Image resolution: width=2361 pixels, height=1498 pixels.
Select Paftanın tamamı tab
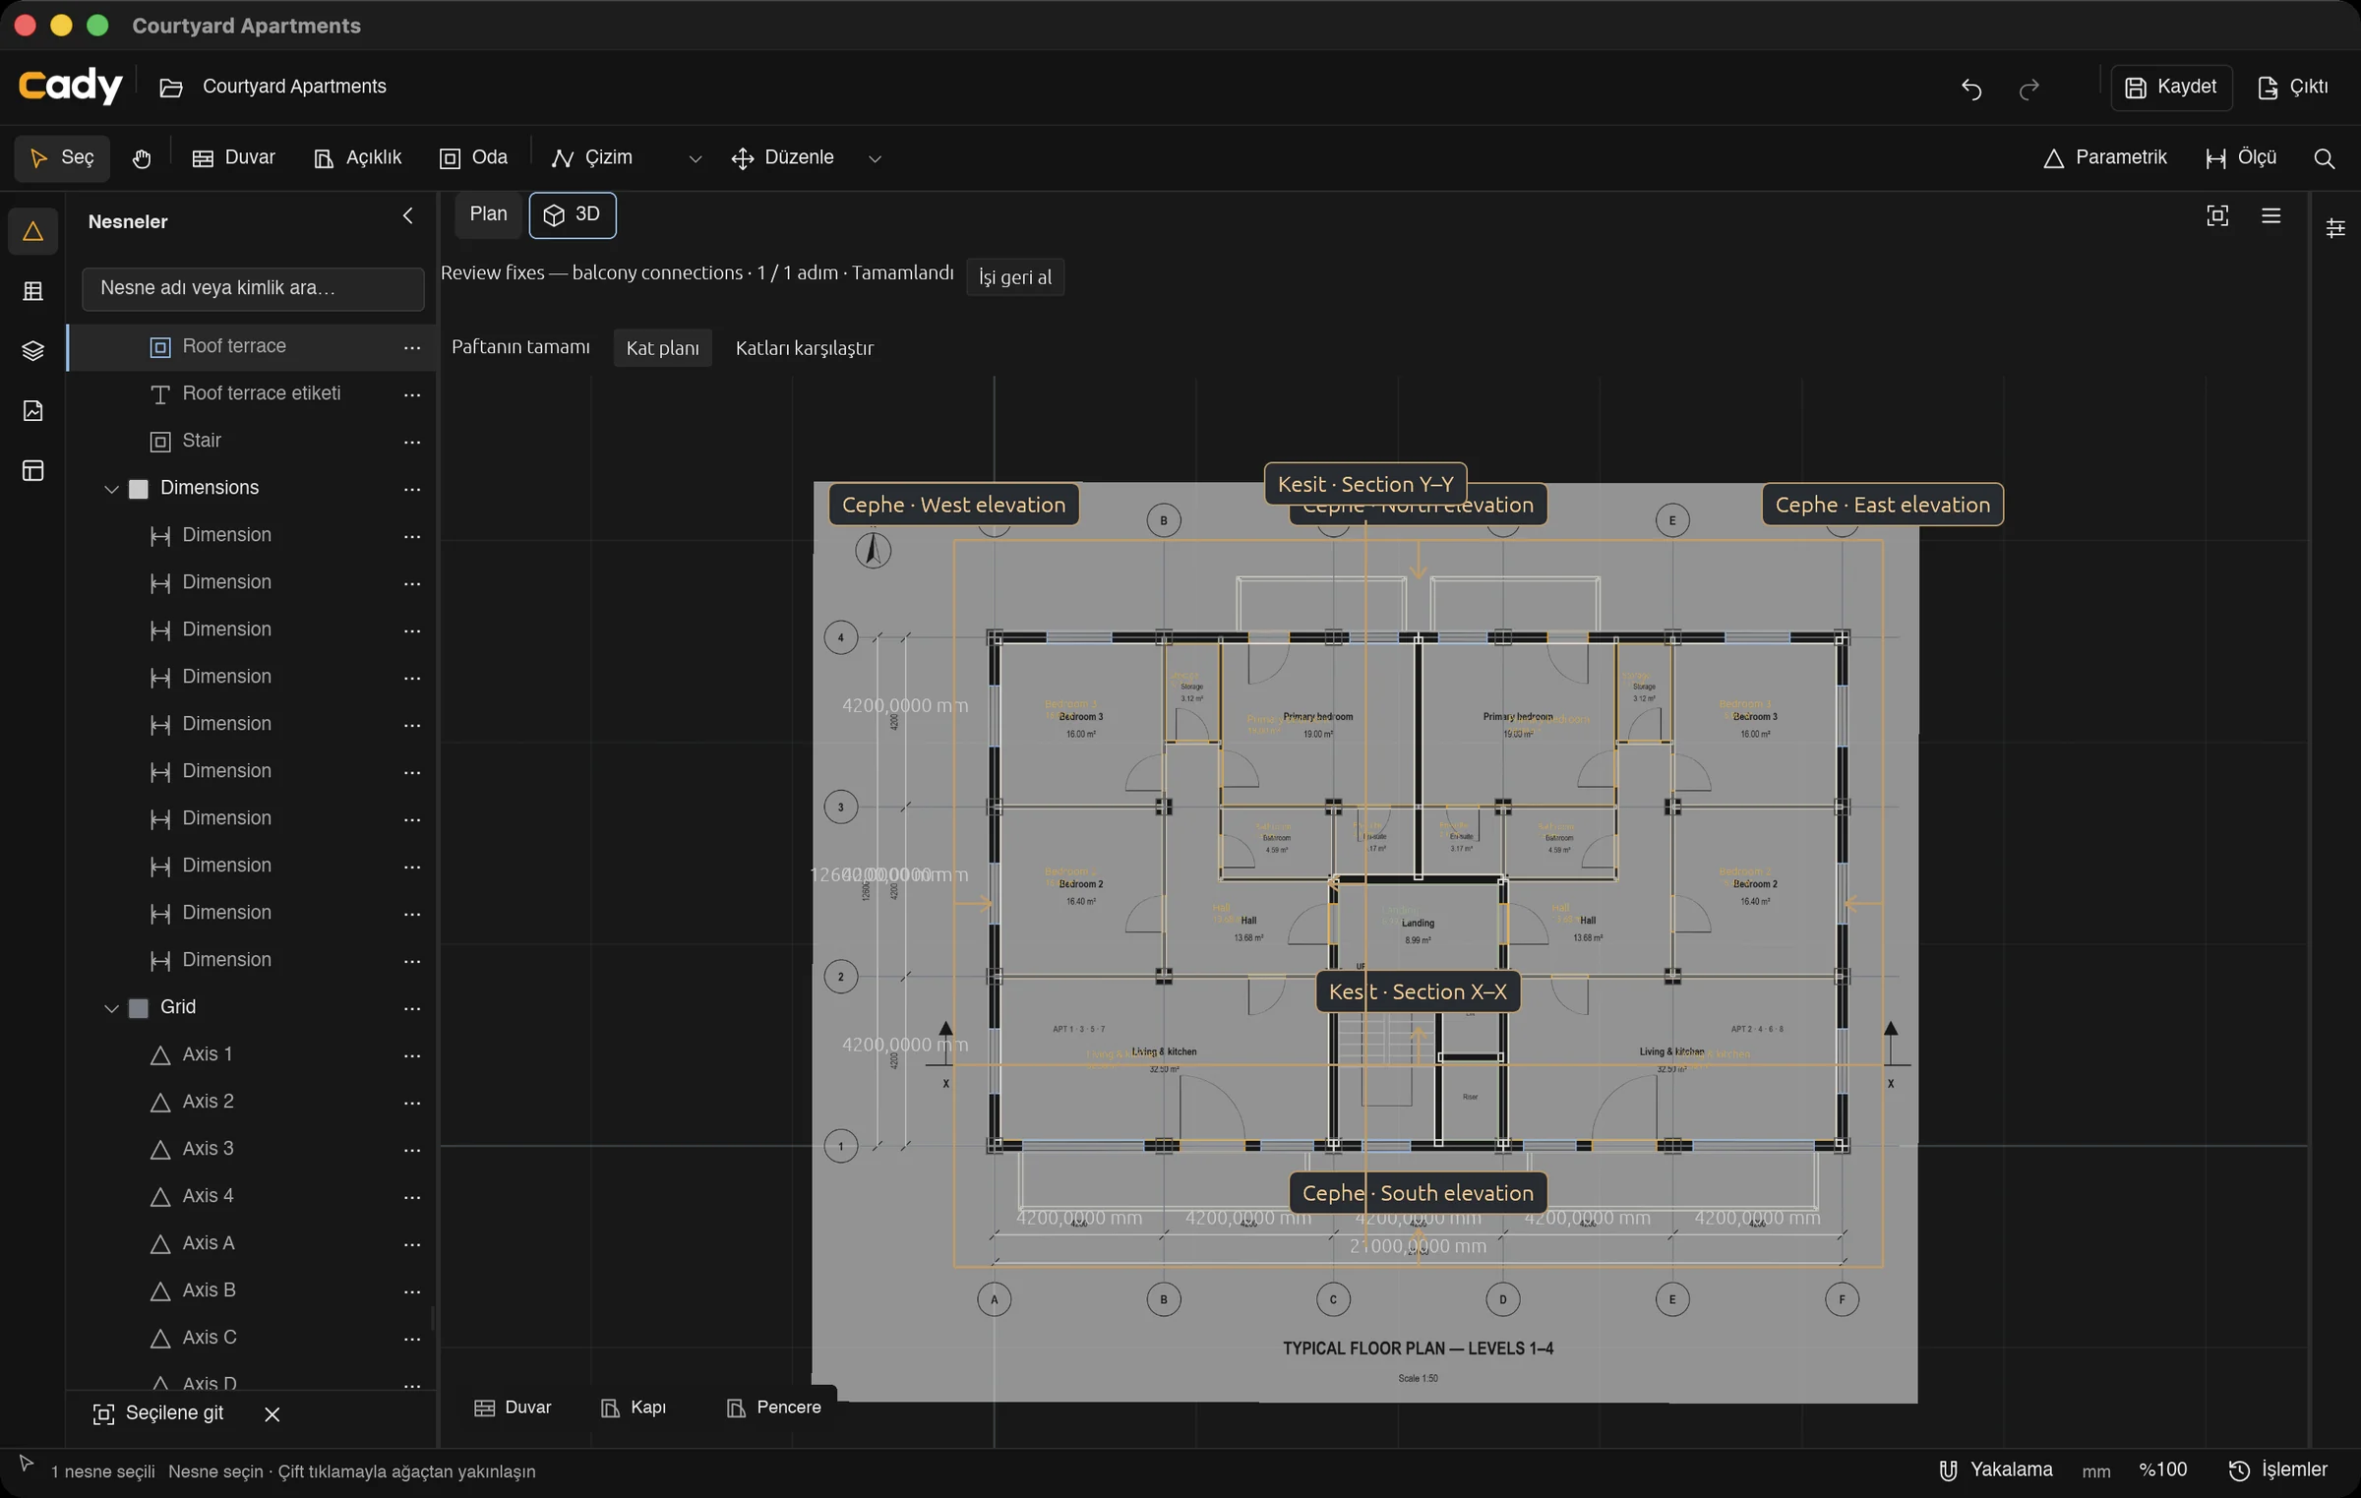520,348
